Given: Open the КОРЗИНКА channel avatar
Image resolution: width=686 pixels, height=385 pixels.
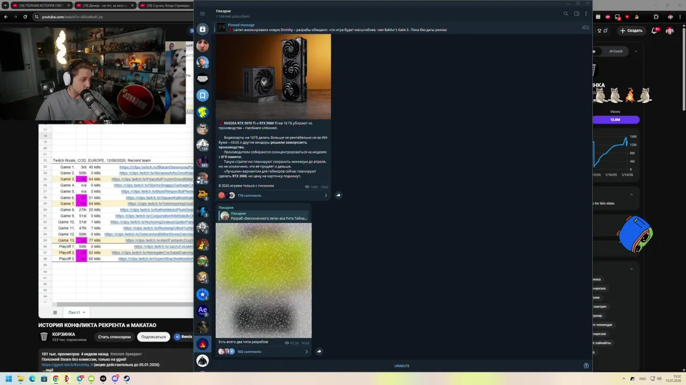Looking at the screenshot, I should 44,336.
